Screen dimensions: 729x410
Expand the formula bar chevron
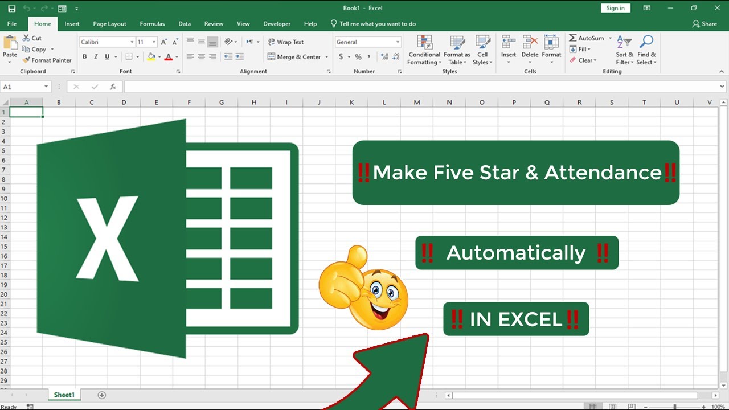(x=722, y=87)
